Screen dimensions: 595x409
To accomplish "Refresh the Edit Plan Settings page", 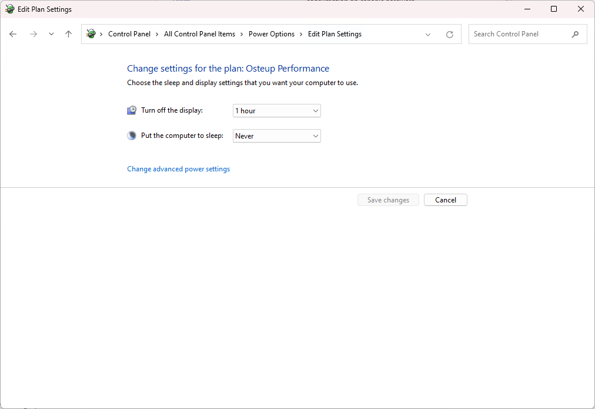I will (x=450, y=35).
